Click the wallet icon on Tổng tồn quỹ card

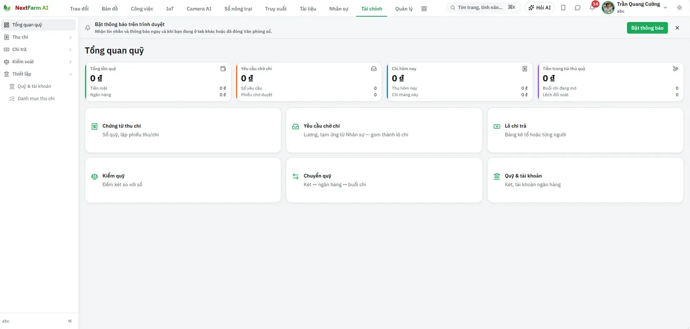pos(223,69)
